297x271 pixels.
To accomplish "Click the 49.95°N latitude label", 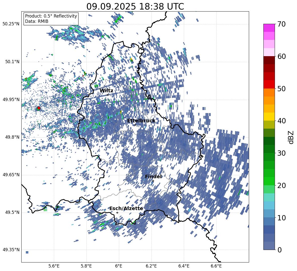I will [11, 99].
